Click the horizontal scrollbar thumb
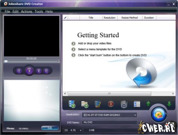This screenshot has width=178, height=135. tap(109, 93)
